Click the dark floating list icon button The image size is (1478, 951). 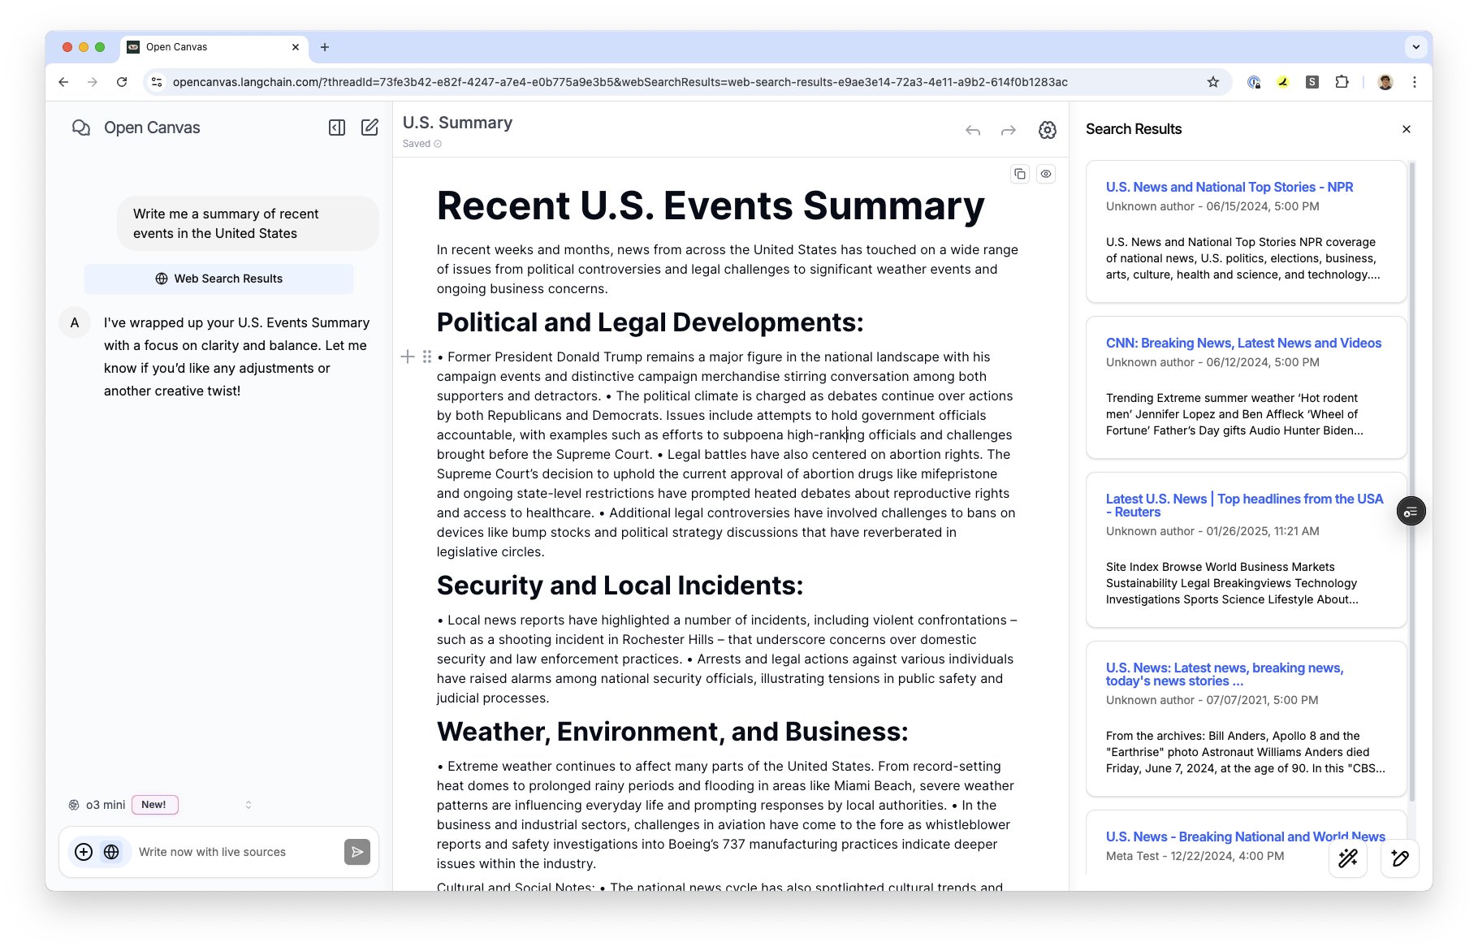[x=1411, y=511]
